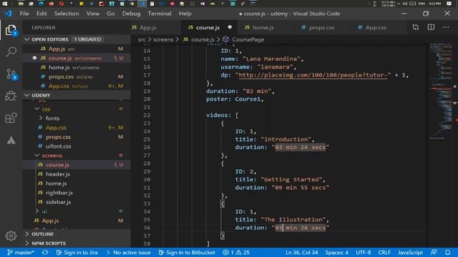Screen dimensions: 458x257
Task: Open the master* branch in status bar
Action: (21, 252)
